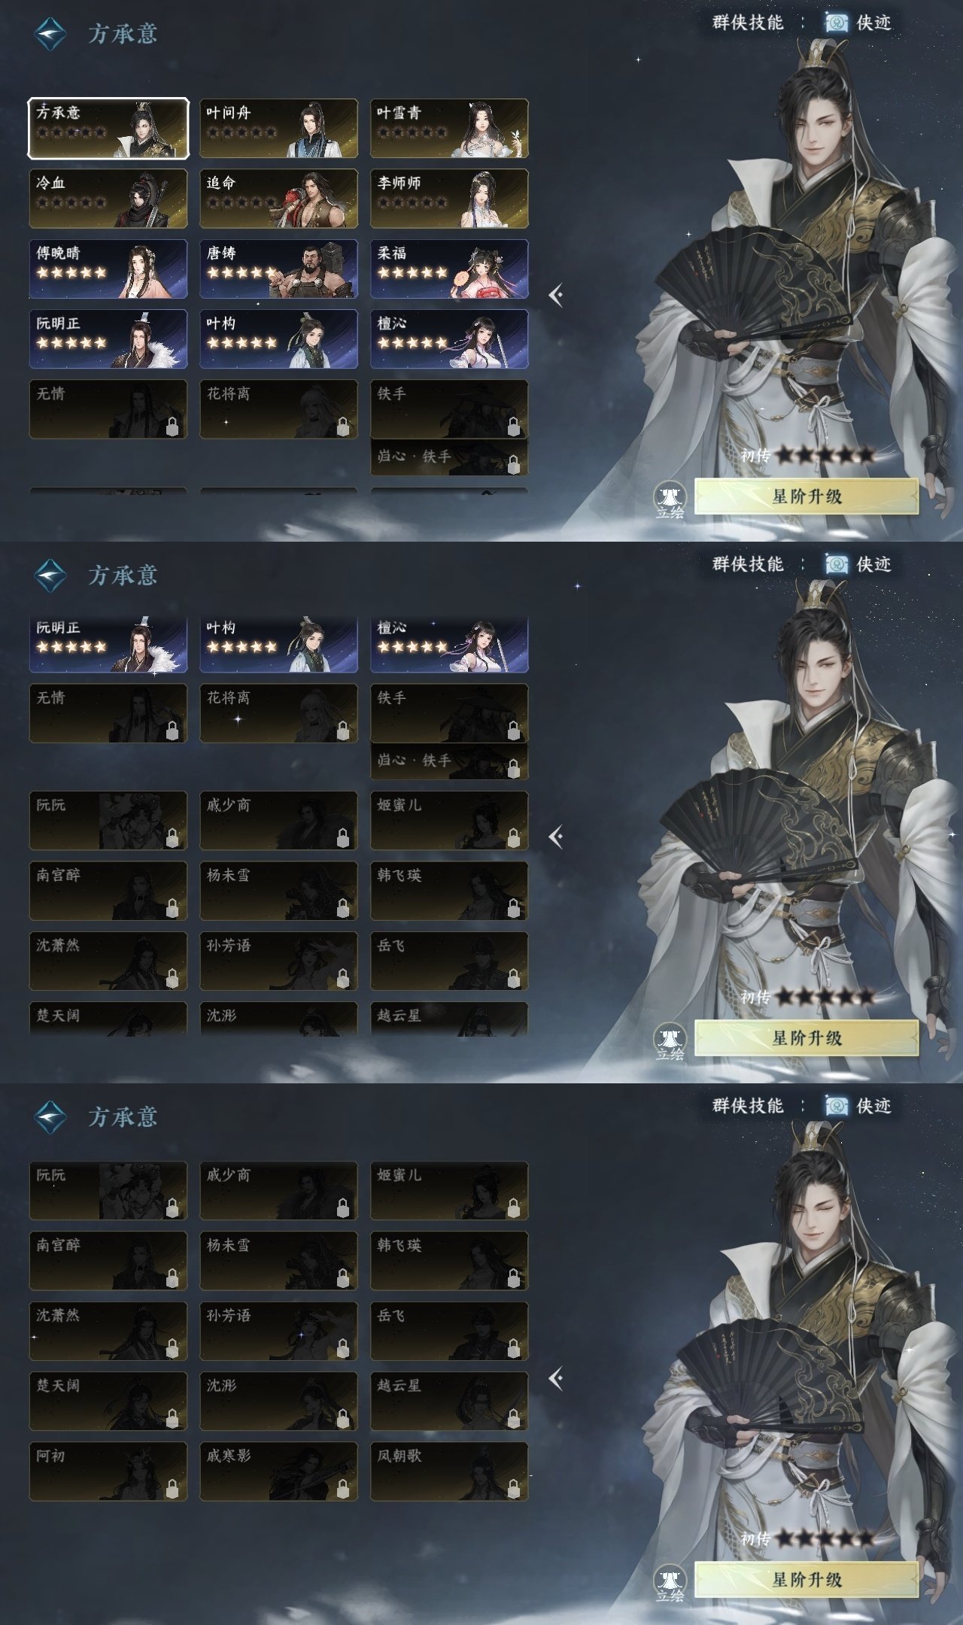Select the 方承意 hero card
Screen dimensions: 963x1625
(x=108, y=129)
